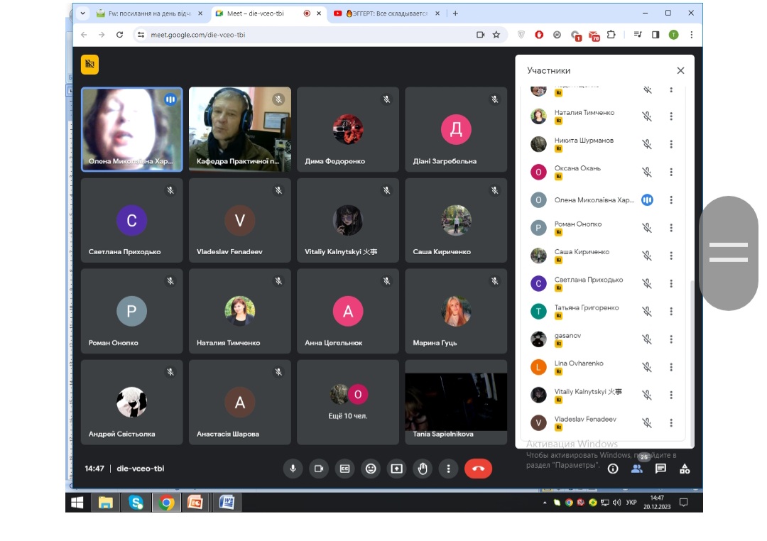Raise your hand in the meeting
The height and width of the screenshot is (541, 767).
click(x=423, y=469)
